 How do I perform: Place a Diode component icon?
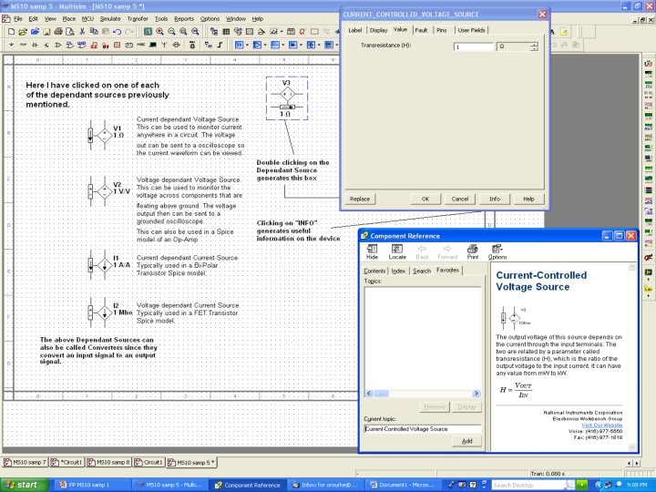[35, 45]
